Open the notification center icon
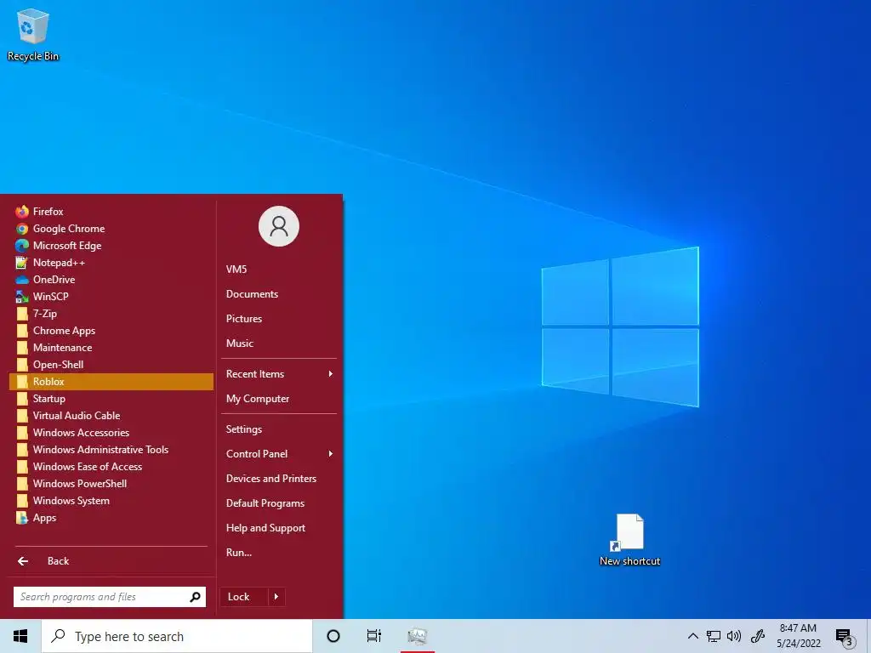This screenshot has height=653, width=871. click(x=845, y=637)
